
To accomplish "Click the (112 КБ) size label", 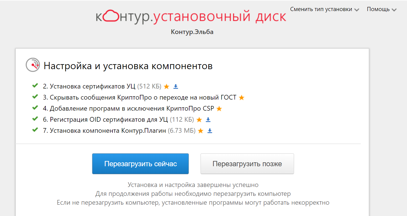I will (182, 119).
